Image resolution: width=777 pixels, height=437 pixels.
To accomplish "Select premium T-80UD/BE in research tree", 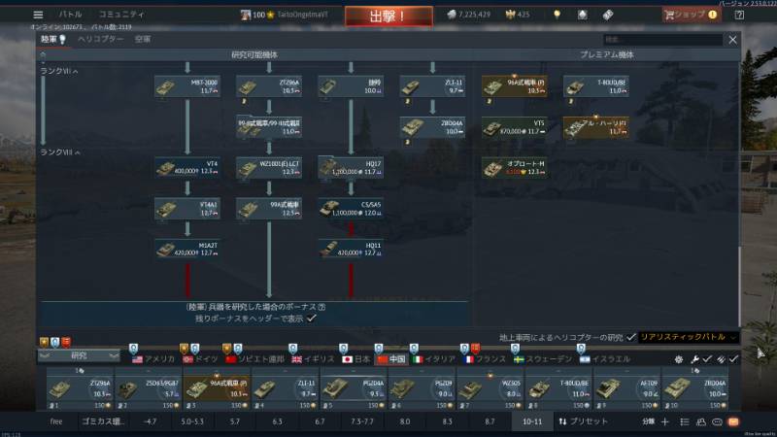I will [596, 86].
